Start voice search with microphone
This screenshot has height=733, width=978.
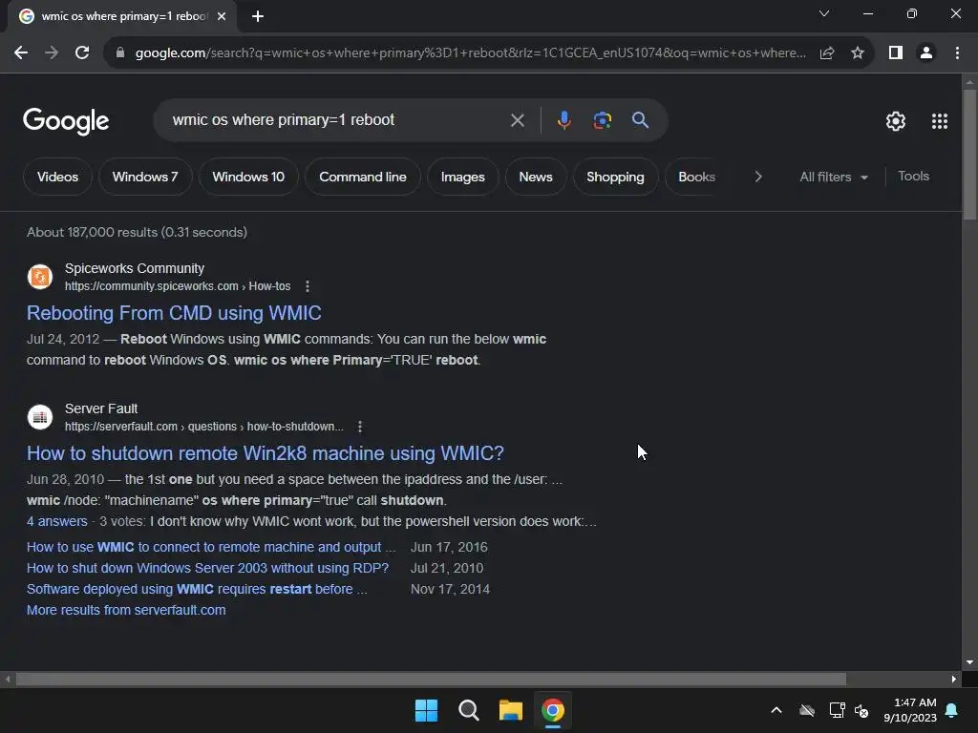[x=563, y=119]
